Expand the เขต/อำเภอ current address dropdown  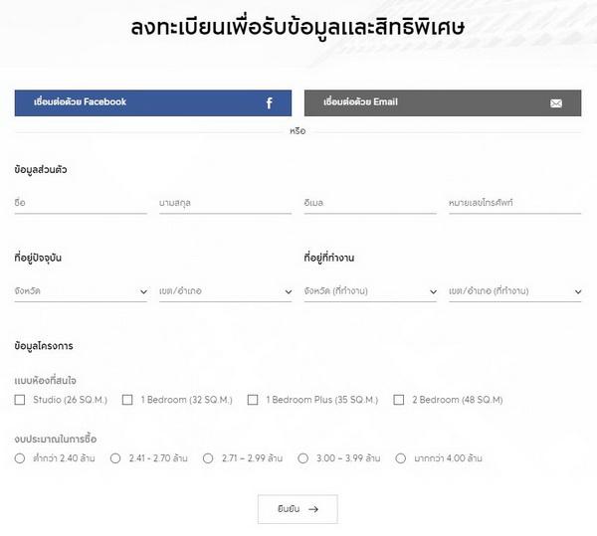pos(225,291)
